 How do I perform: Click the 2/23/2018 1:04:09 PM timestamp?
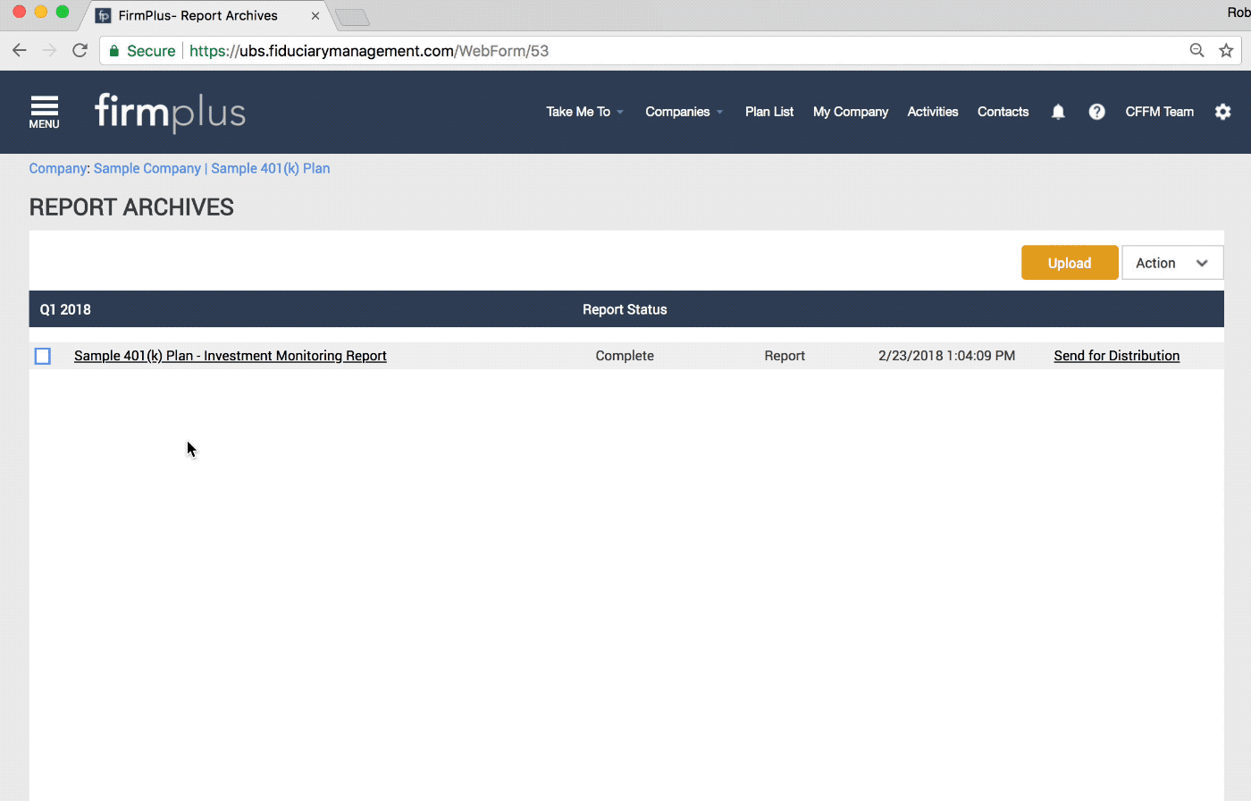[946, 356]
